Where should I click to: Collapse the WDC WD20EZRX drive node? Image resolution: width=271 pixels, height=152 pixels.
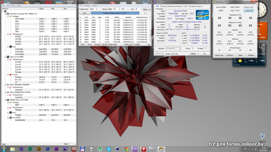tap(5, 85)
